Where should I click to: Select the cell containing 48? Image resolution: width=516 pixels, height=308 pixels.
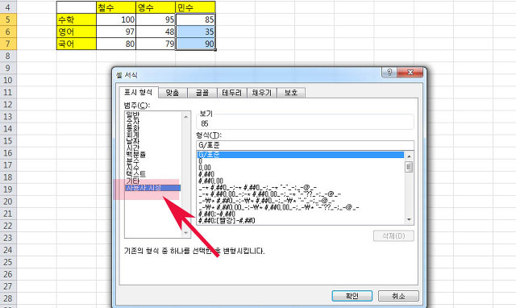coord(156,32)
